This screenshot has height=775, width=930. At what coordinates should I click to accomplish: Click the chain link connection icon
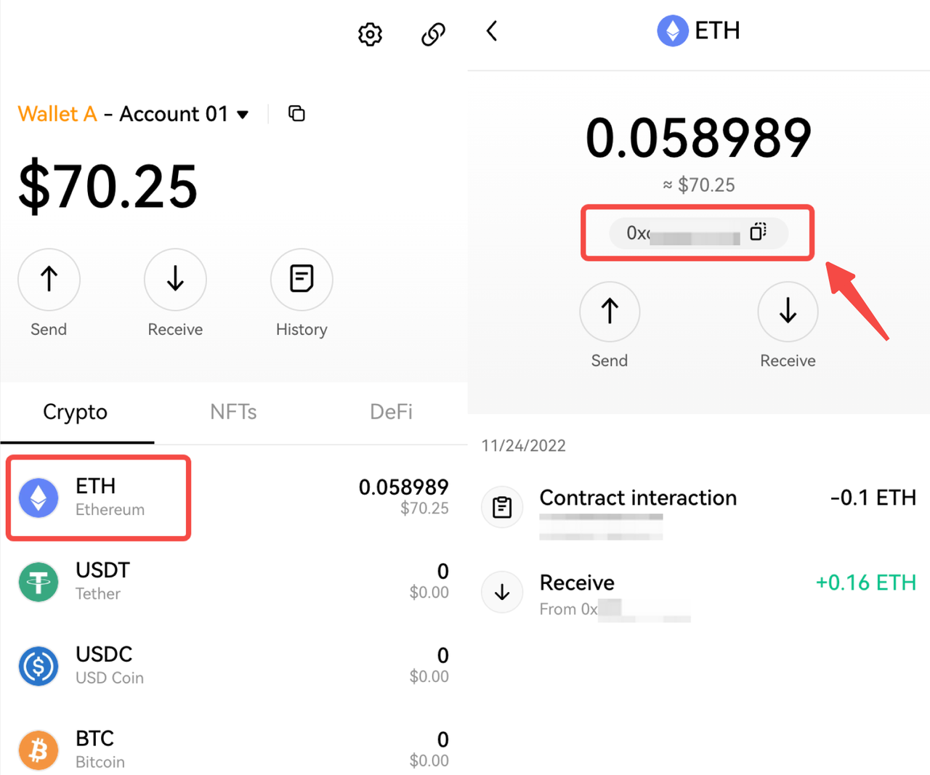click(x=433, y=34)
